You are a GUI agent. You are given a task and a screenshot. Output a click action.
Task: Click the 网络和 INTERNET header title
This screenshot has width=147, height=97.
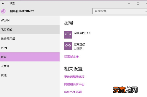click(x=22, y=11)
